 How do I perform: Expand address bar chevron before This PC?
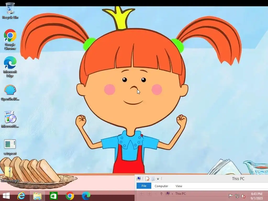click(x=172, y=194)
